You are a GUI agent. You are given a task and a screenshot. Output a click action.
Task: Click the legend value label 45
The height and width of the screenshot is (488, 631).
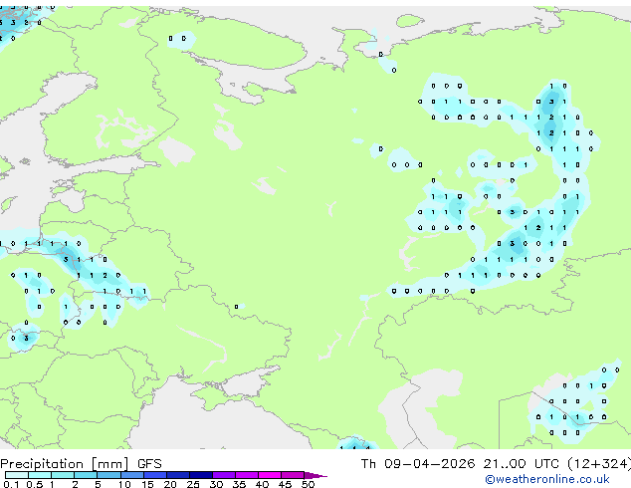point(286,484)
